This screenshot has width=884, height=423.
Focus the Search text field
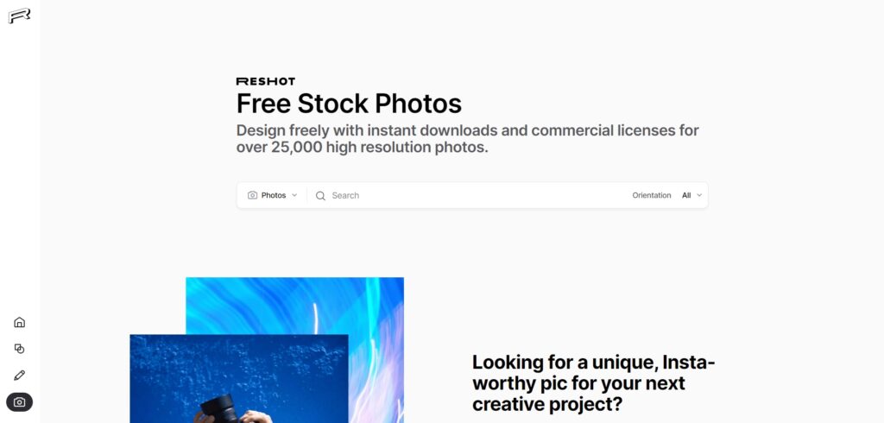pyautogui.click(x=474, y=195)
